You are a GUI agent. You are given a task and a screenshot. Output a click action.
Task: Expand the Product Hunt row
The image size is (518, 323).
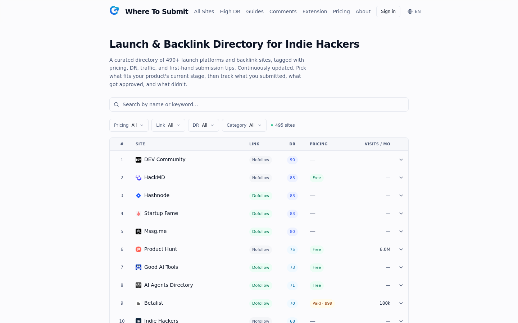tap(401, 249)
